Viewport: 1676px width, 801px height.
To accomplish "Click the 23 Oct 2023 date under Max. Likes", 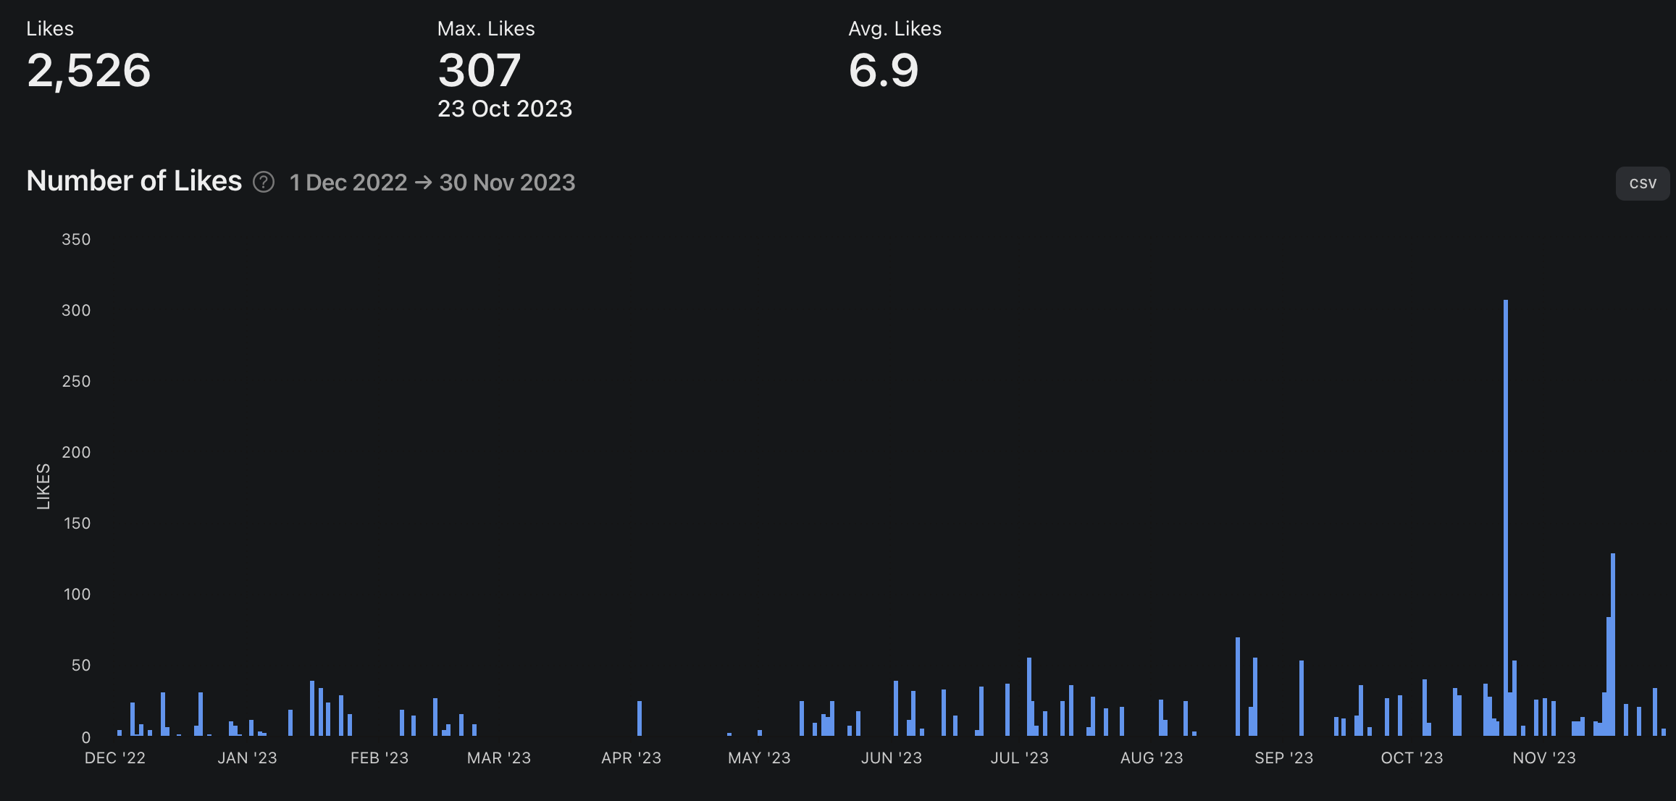I will coord(504,109).
